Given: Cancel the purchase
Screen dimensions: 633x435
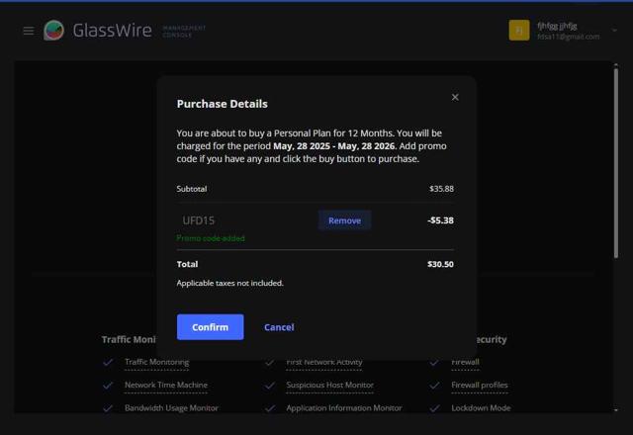Looking at the screenshot, I should (279, 327).
